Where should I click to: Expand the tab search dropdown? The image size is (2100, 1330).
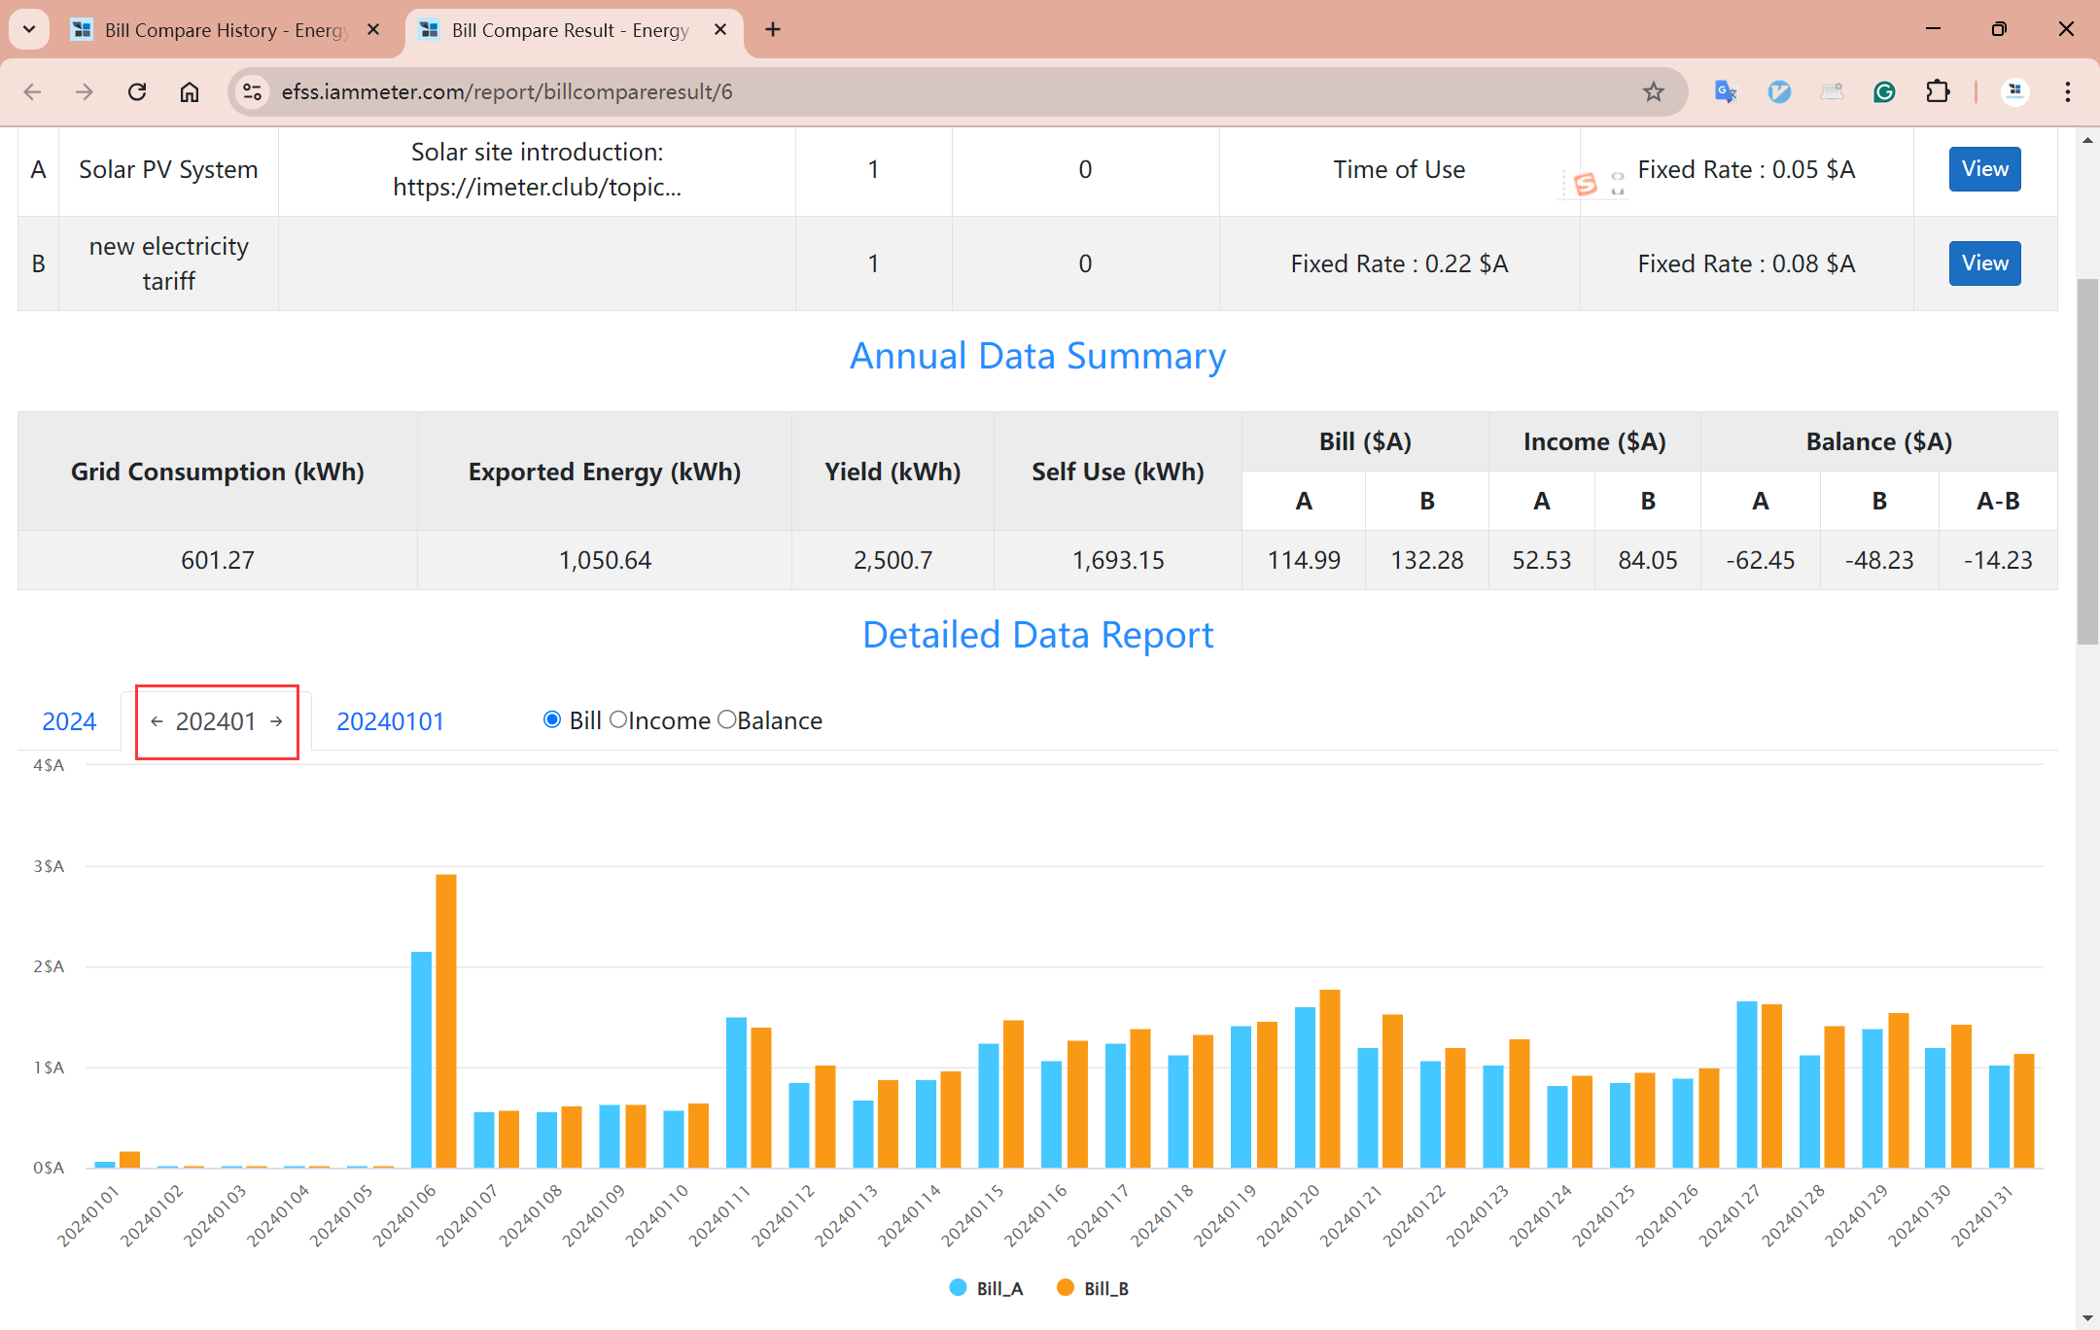[29, 29]
